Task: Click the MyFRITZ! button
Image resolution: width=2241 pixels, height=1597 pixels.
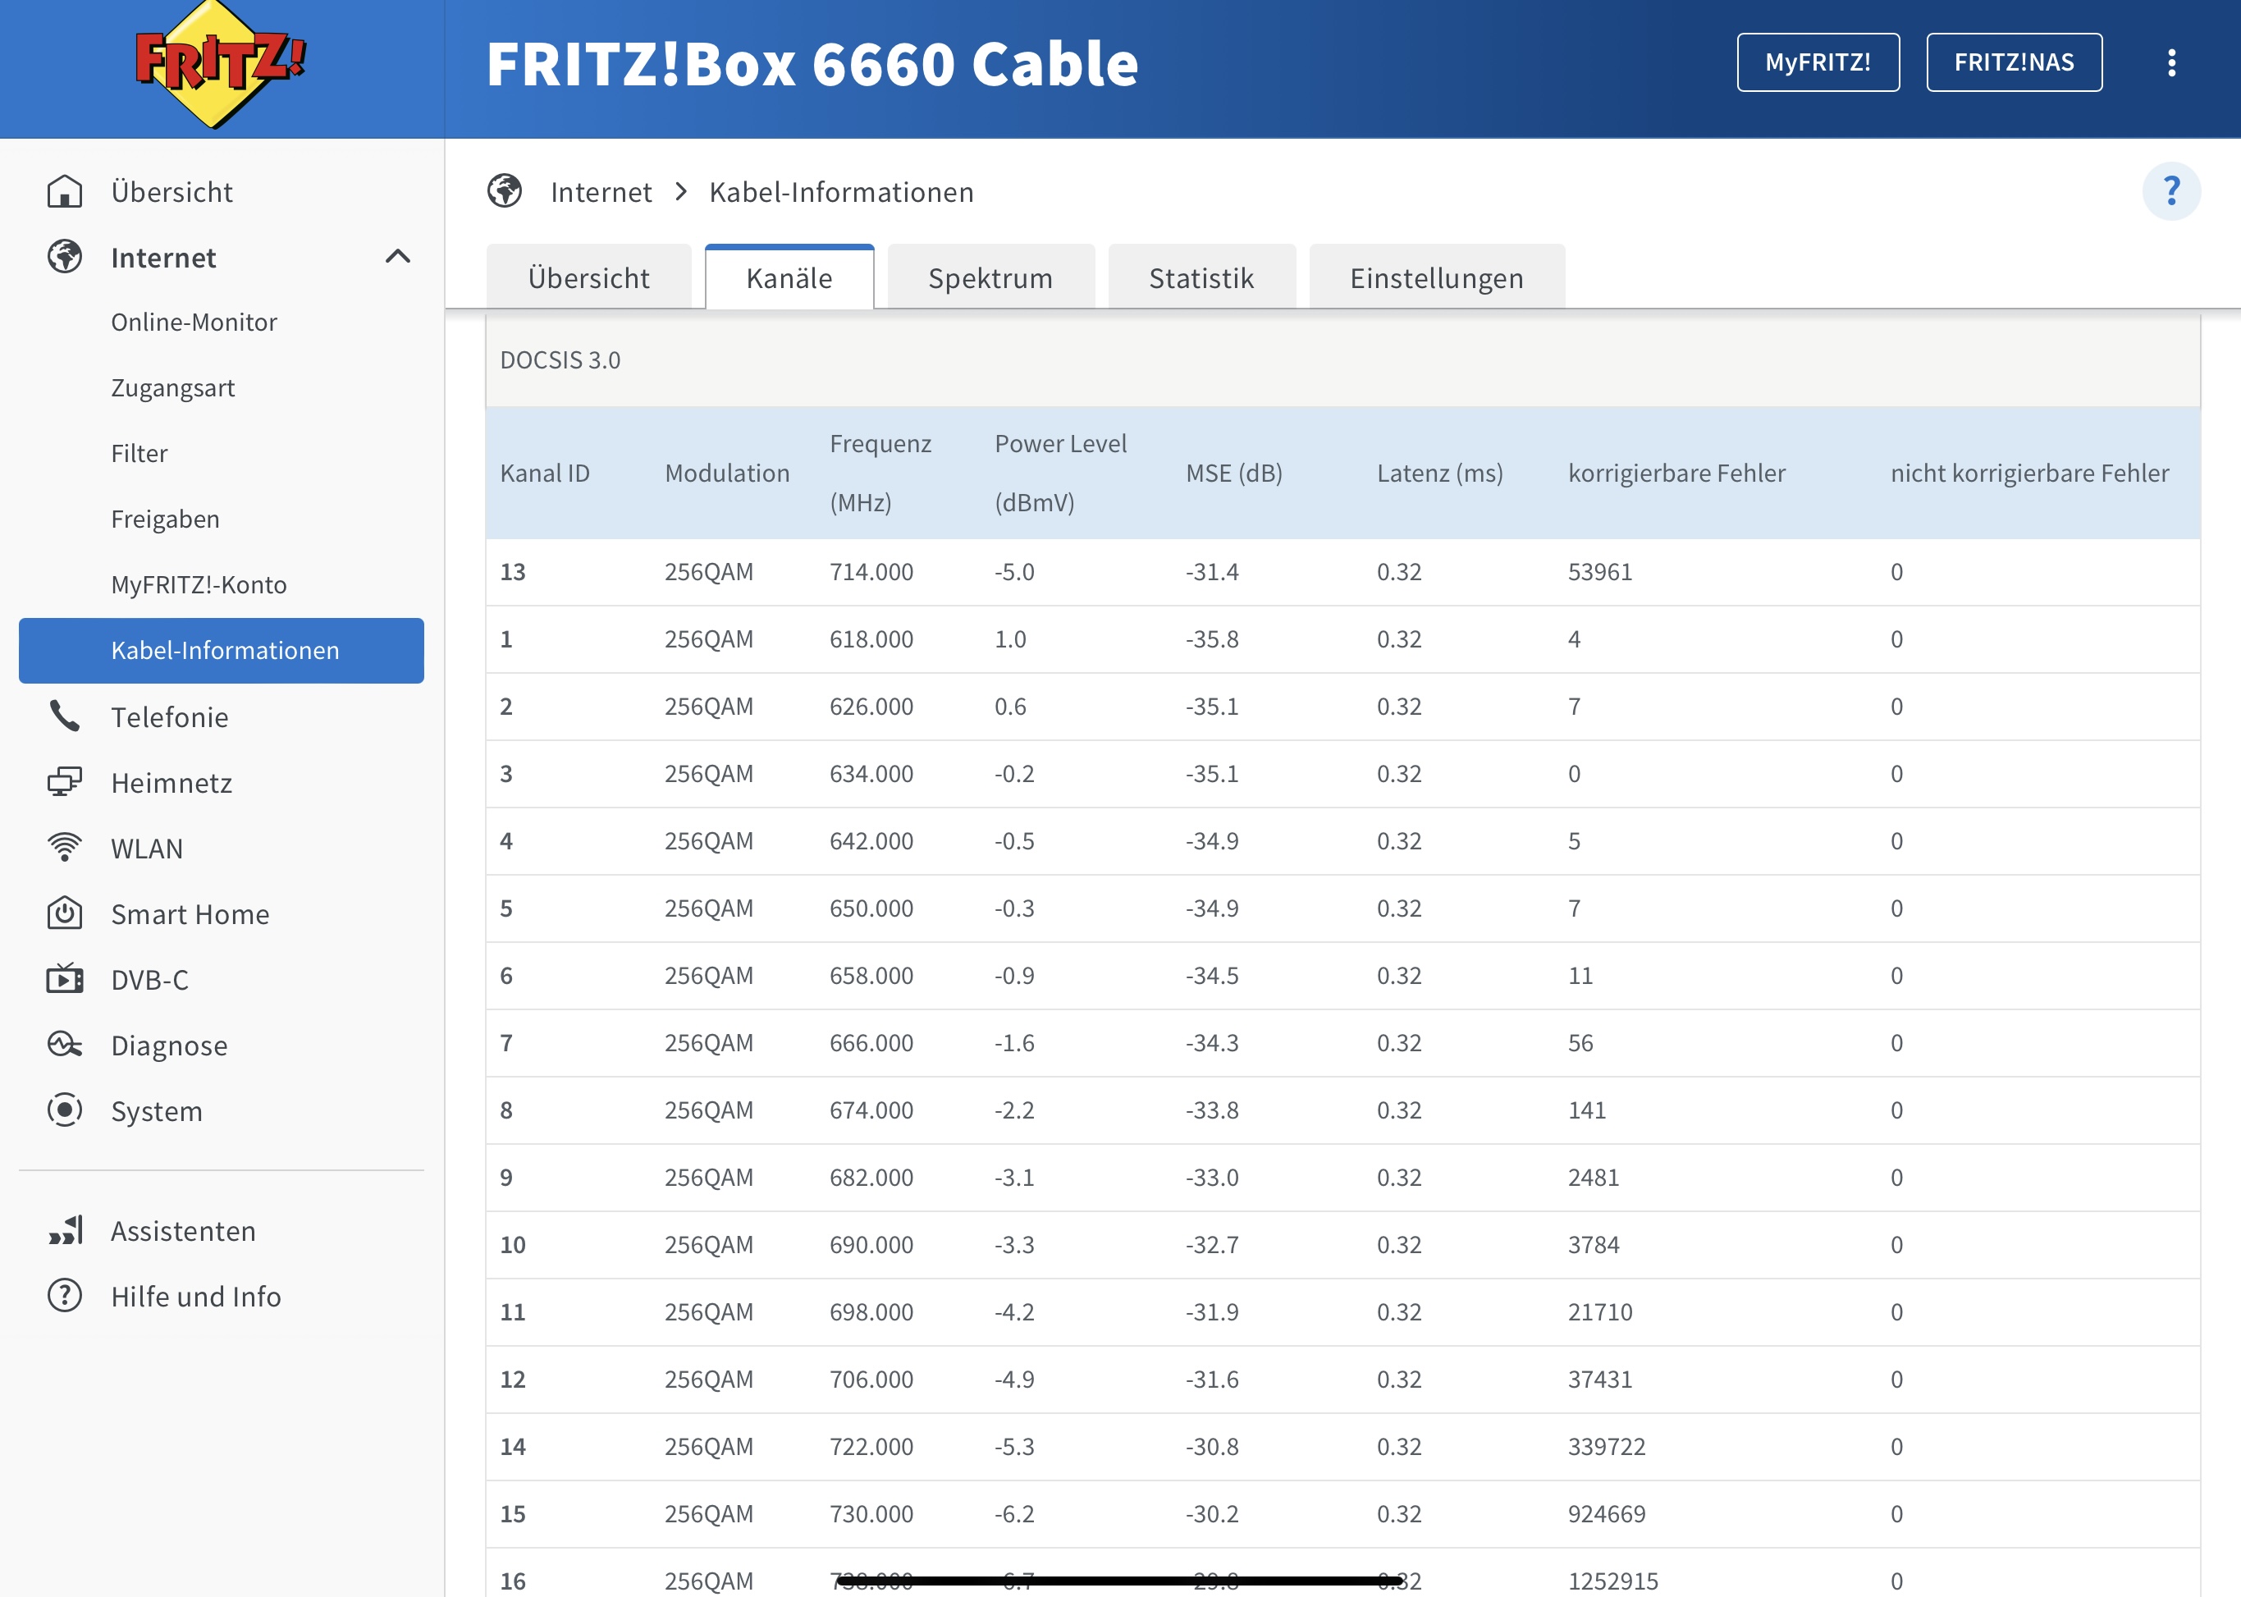Action: pyautogui.click(x=1818, y=63)
